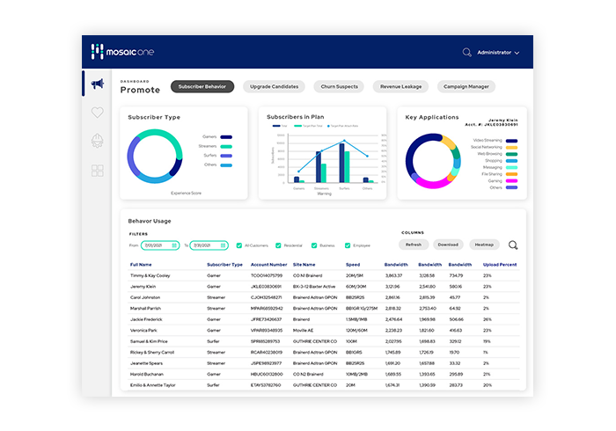Toggle the Employee filter checkbox
Screen dimensions: 616x431
click(x=348, y=245)
